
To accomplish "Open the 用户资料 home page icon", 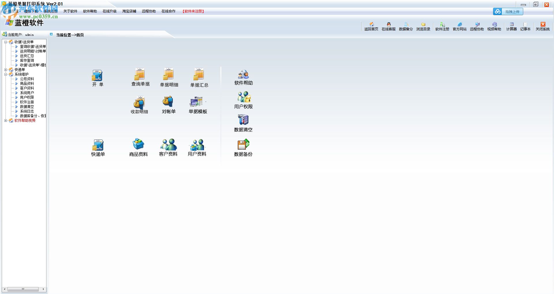I will point(197,148).
